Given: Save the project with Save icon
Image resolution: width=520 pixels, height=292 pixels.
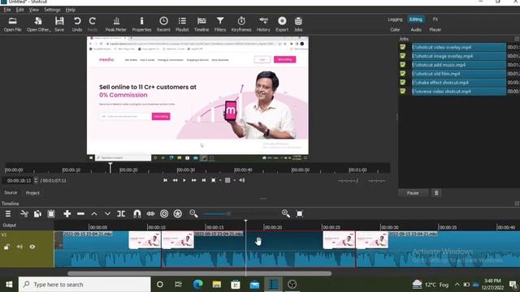Looking at the screenshot, I should 59,24.
